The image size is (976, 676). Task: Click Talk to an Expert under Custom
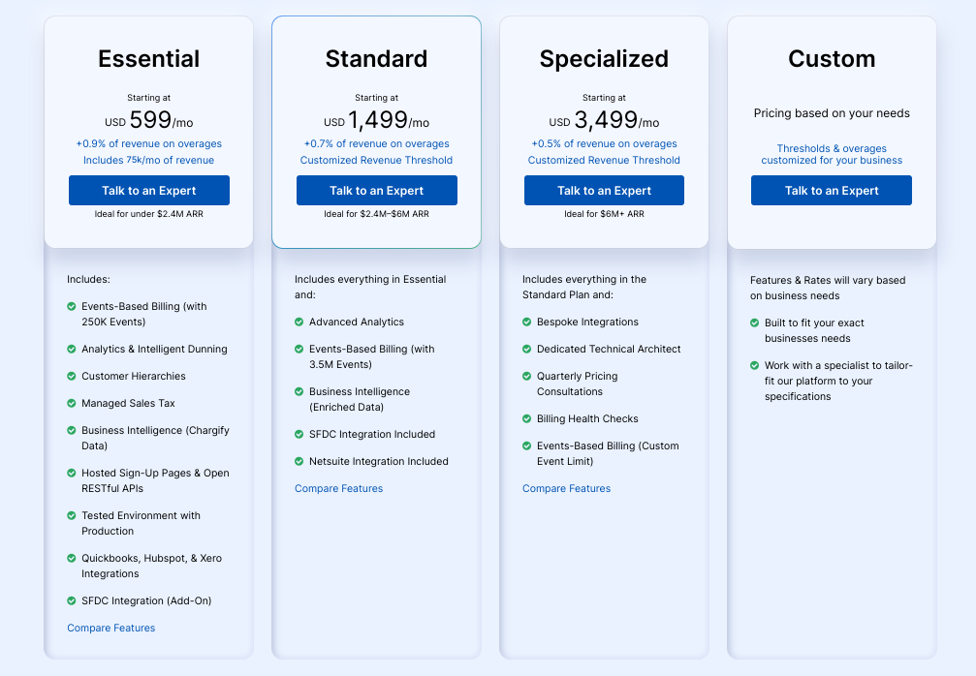tap(831, 190)
